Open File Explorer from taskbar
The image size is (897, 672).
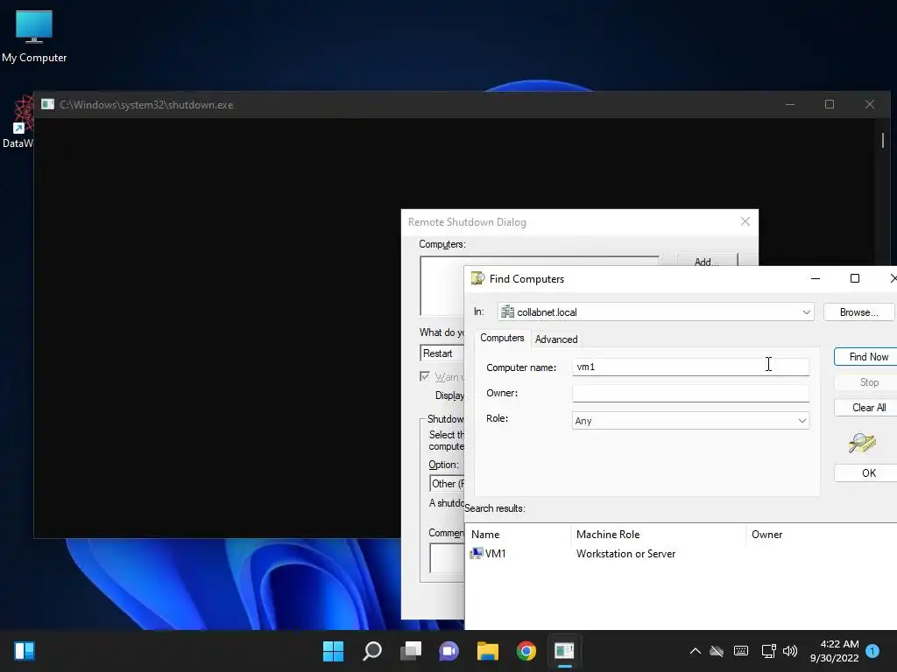[487, 651]
